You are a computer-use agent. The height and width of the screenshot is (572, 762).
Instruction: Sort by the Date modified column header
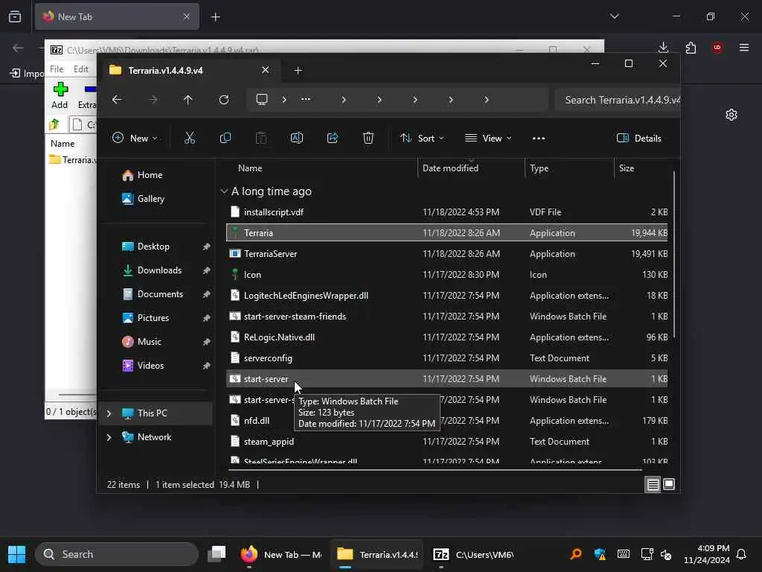click(x=471, y=168)
